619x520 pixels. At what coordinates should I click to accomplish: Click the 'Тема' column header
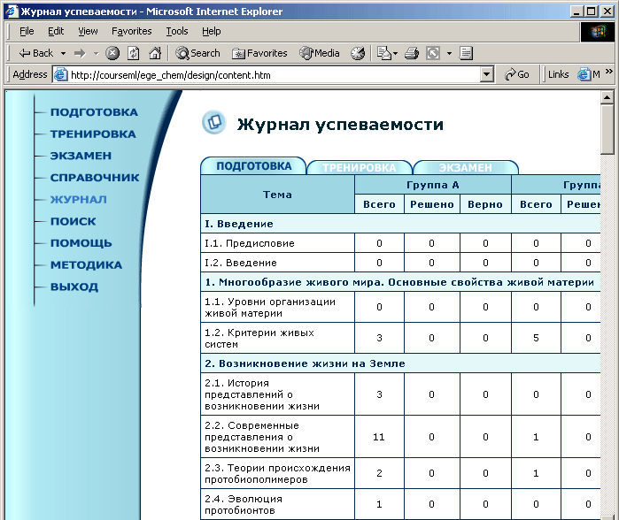277,195
